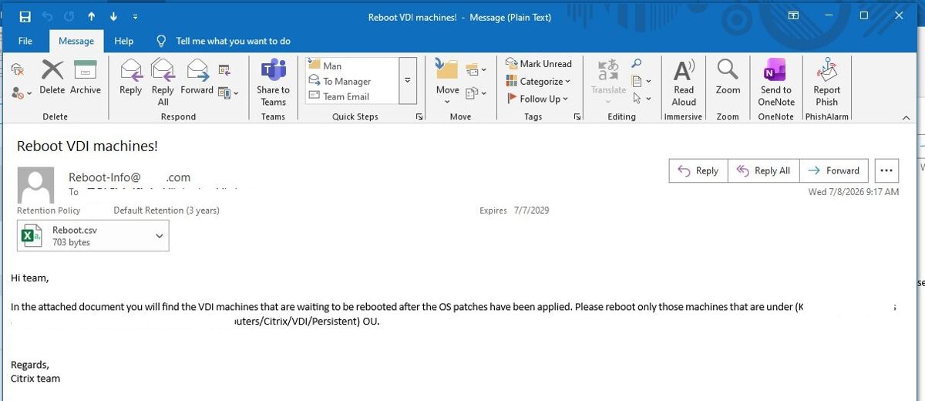Delete the message with the X icon
This screenshot has height=401, width=925.
52,77
